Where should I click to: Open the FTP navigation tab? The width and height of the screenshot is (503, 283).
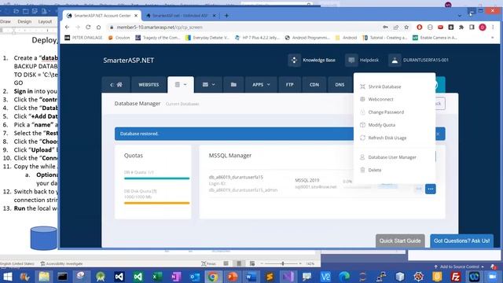[290, 85]
